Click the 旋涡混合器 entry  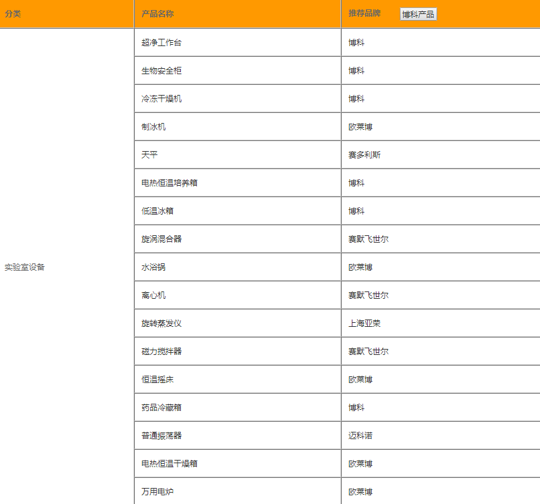[x=159, y=238]
